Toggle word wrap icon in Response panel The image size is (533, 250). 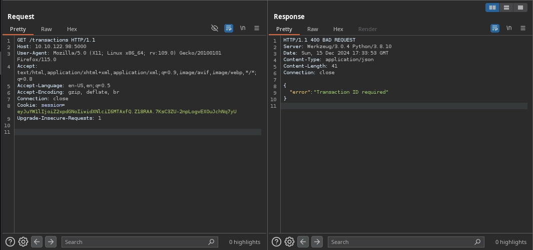495,29
